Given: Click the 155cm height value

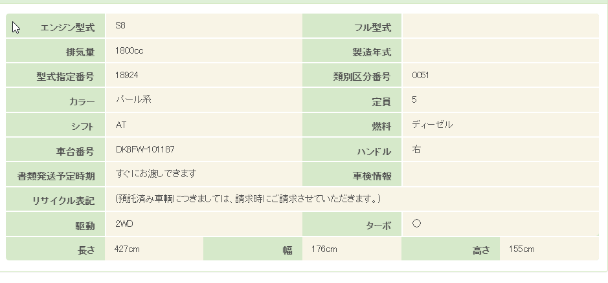Looking at the screenshot, I should tap(521, 249).
